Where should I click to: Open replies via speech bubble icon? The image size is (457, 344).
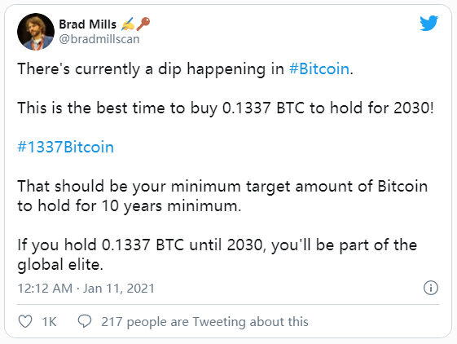tap(85, 321)
